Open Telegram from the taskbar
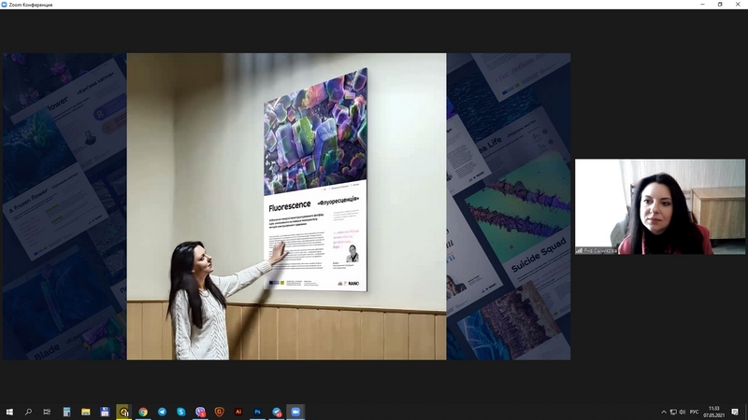This screenshot has height=420, width=748. (162, 412)
